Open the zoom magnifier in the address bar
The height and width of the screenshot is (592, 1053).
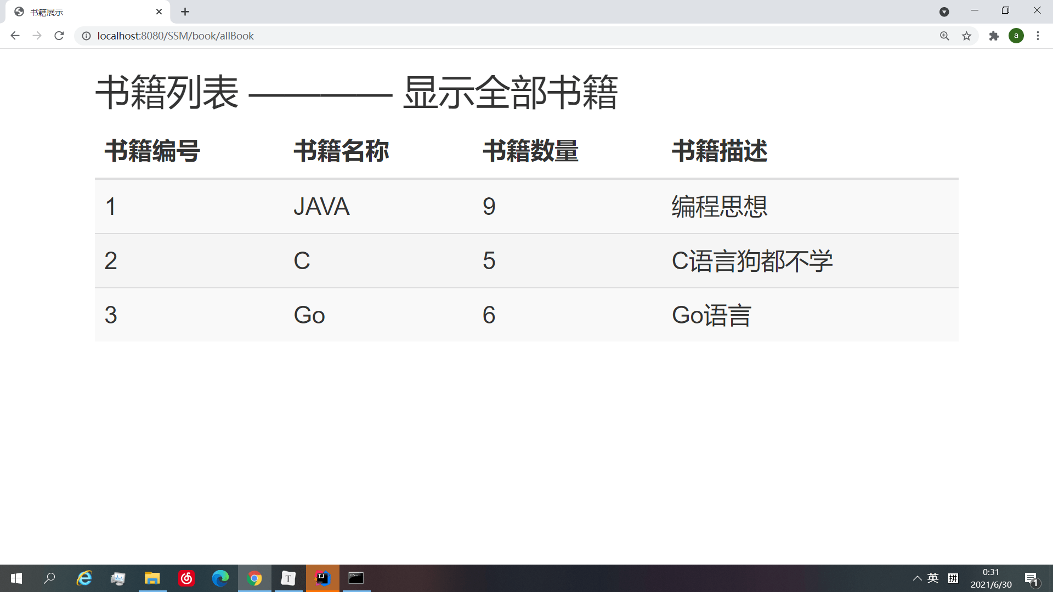(x=944, y=36)
